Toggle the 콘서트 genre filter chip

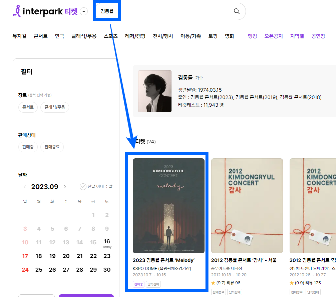tap(28, 107)
